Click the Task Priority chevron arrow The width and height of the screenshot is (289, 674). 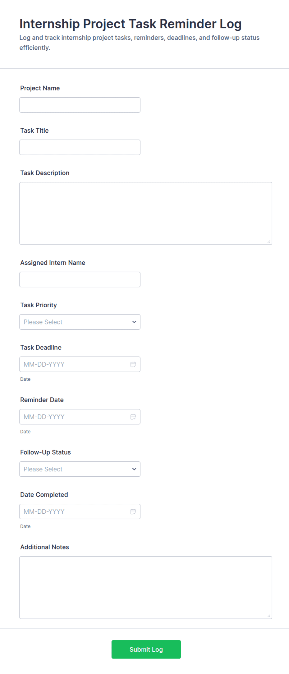click(x=134, y=322)
